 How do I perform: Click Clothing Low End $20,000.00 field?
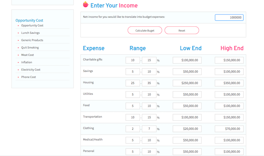pos(187,129)
